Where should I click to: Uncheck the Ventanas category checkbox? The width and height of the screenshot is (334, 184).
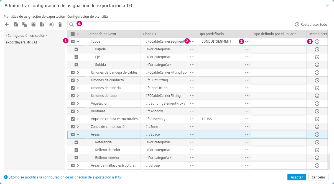[x=73, y=111]
